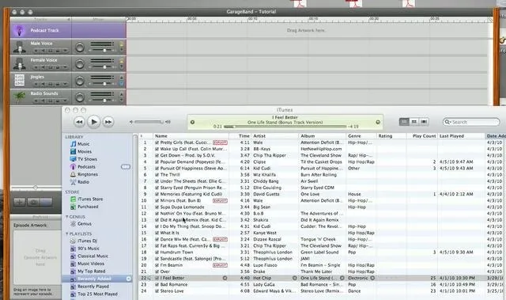Click arrow icon beside Hot Chip artist
Viewport: 506px width, 300px height.
tap(294, 278)
